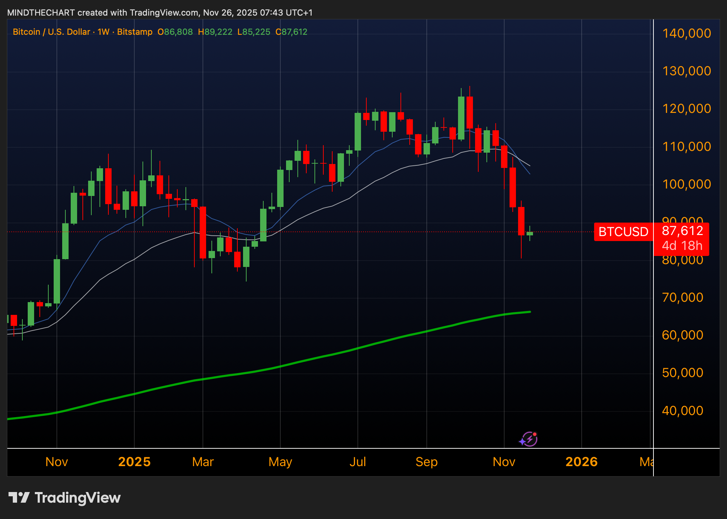Click the May label on time axis
This screenshot has width=727, height=519.
280,462
